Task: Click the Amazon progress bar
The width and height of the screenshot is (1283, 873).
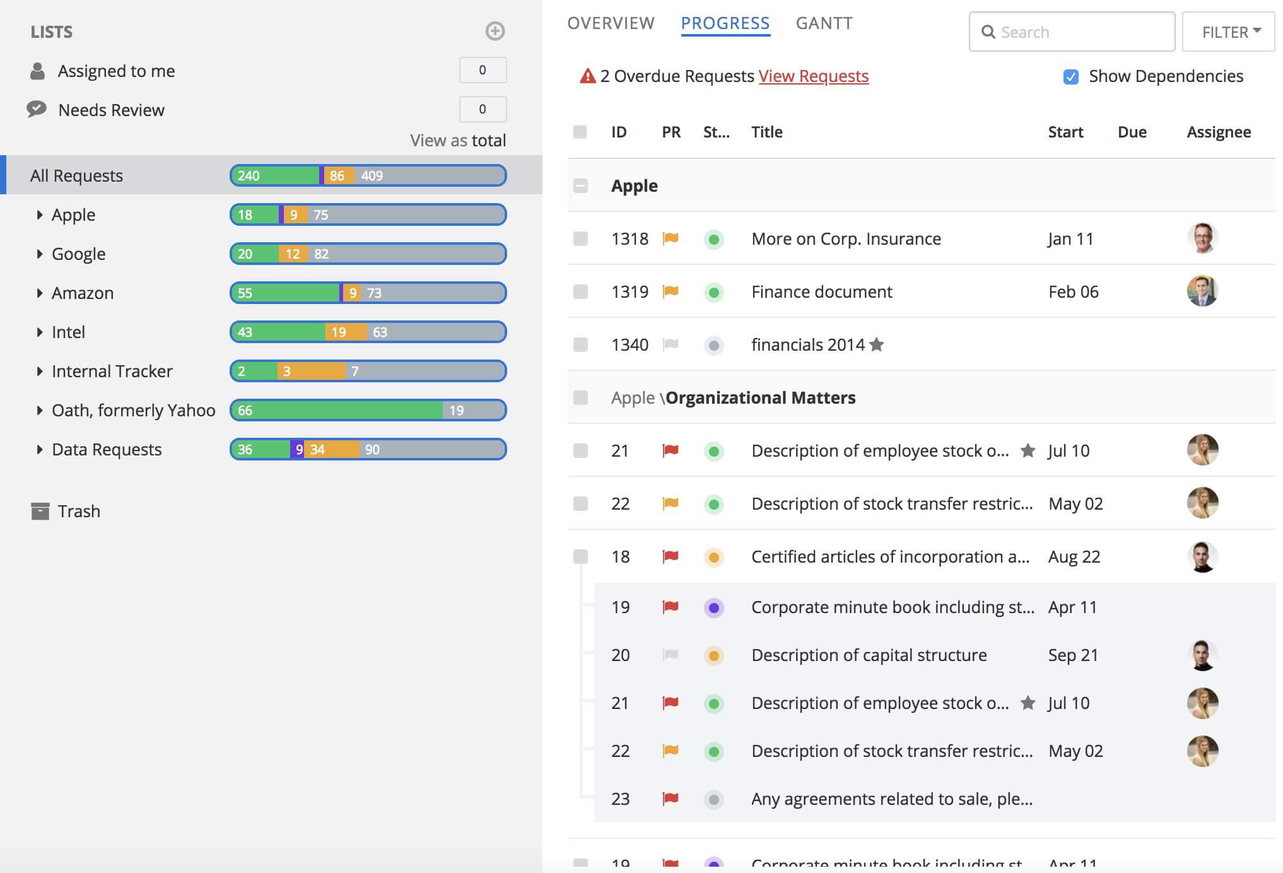Action: (x=368, y=293)
